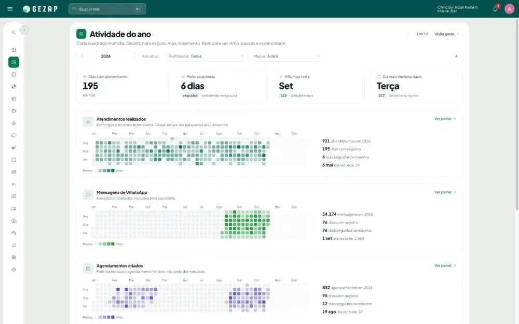The image size is (519, 324).
Task: Open the Mapas 6 de 6 dropdown
Action: [286, 56]
